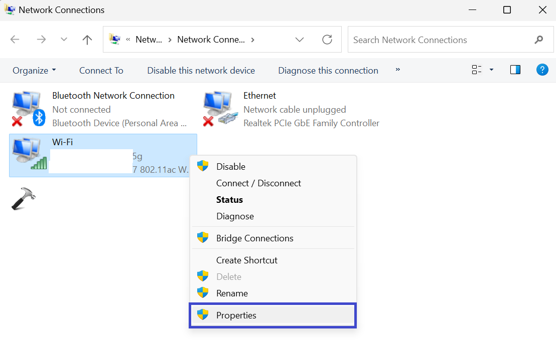Click Disable this network device button
The height and width of the screenshot is (359, 556).
[x=201, y=71]
